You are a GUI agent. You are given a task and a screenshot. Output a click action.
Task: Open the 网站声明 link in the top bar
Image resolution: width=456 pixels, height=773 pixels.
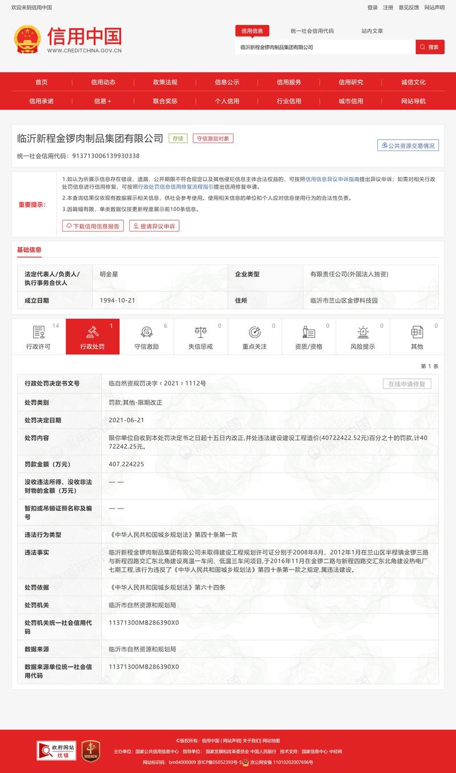(434, 7)
